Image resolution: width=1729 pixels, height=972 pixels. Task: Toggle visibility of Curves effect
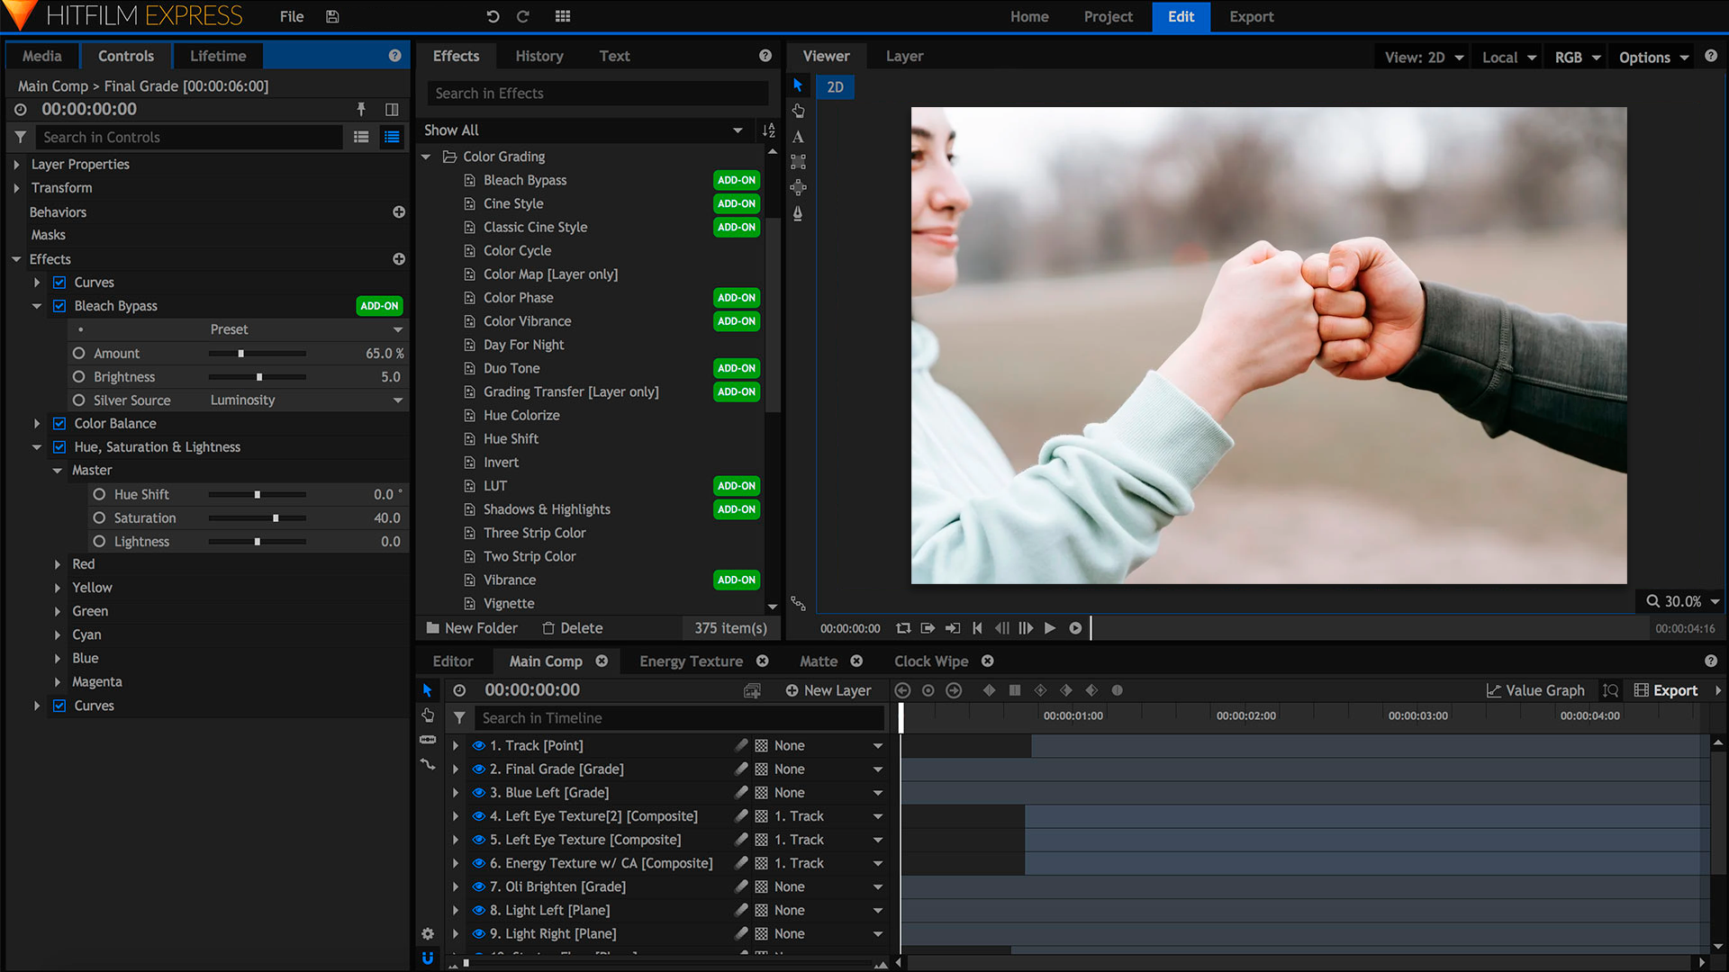(x=59, y=282)
